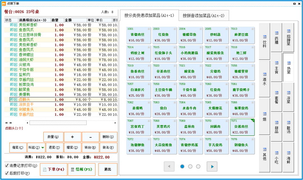Switch to 按分类快速添加菜品 tab

[149, 16]
